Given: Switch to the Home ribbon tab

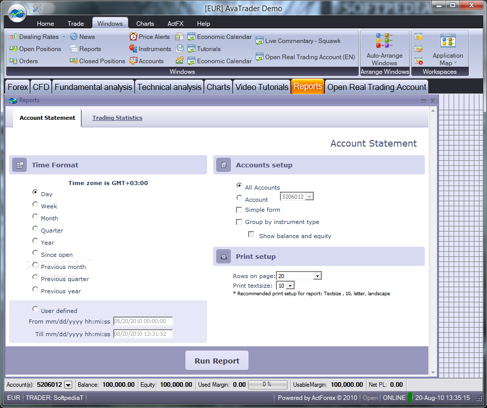Looking at the screenshot, I should pyautogui.click(x=45, y=24).
